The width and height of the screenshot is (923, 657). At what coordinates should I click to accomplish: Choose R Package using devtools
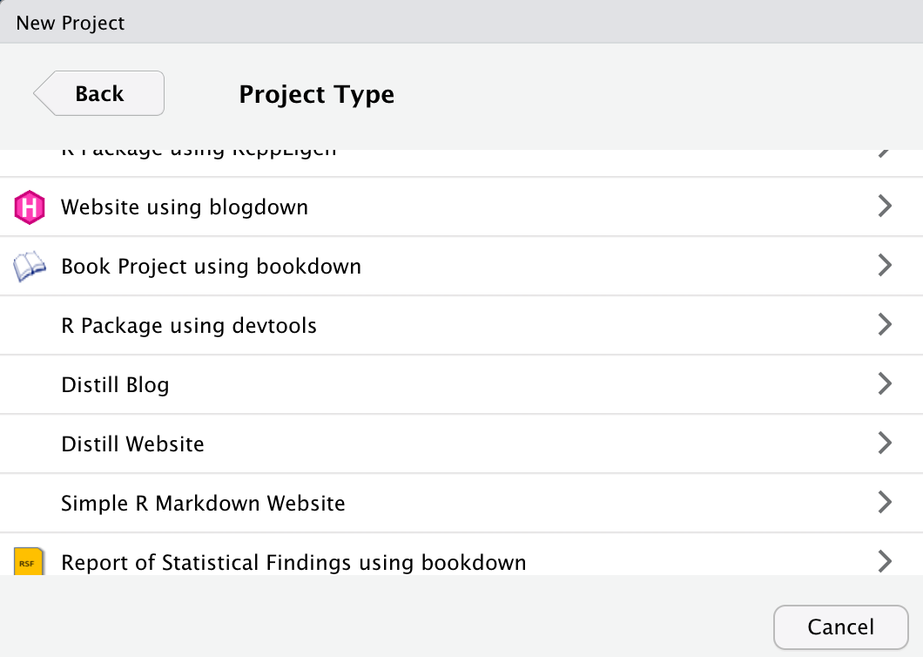click(189, 326)
